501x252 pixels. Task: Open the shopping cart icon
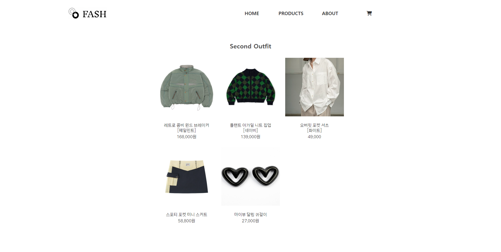pos(369,13)
